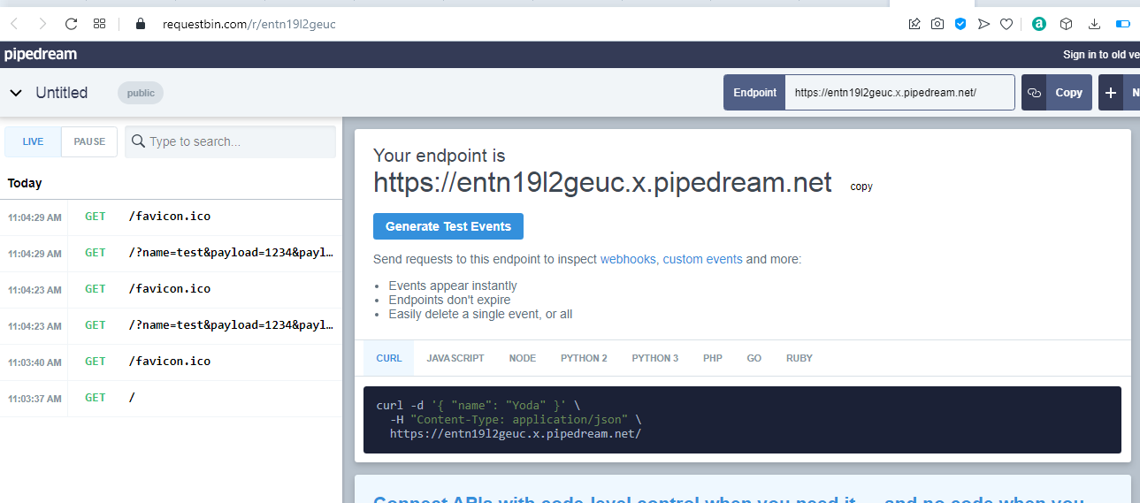
Task: Click the cube extensions icon
Action: (1067, 24)
